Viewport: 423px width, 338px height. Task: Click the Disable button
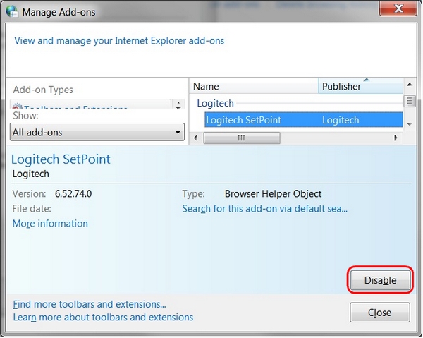click(380, 280)
